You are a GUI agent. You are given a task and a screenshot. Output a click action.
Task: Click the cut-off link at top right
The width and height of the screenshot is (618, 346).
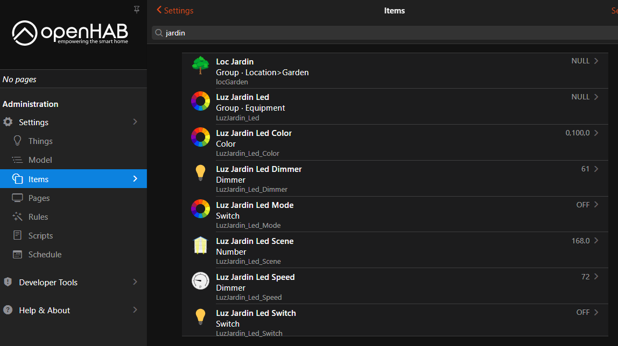coord(614,11)
